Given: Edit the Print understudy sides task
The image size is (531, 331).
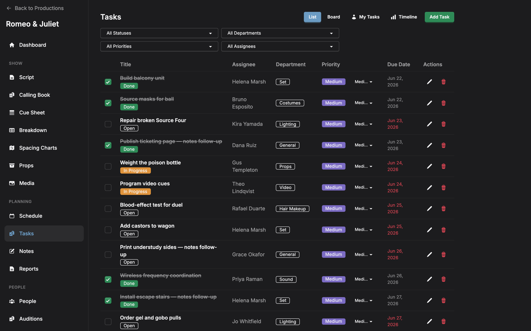Looking at the screenshot, I should pos(429,255).
